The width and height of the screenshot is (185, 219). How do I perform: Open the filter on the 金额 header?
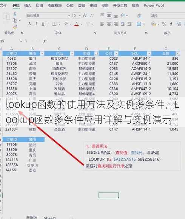[x=177, y=53]
